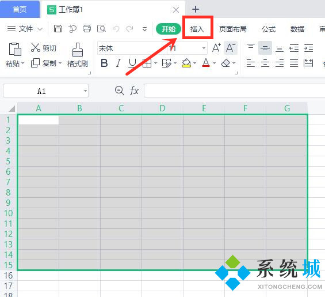Select cell A1
This screenshot has width=325, height=297.
coord(39,120)
